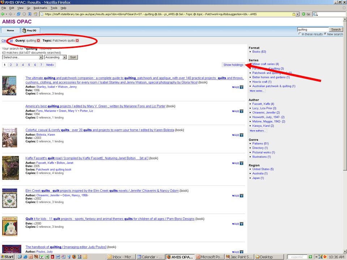This screenshot has width=347, height=260.
Task: Filter by author 'Fassett, Kaffe (4)'
Action: coord(263,104)
